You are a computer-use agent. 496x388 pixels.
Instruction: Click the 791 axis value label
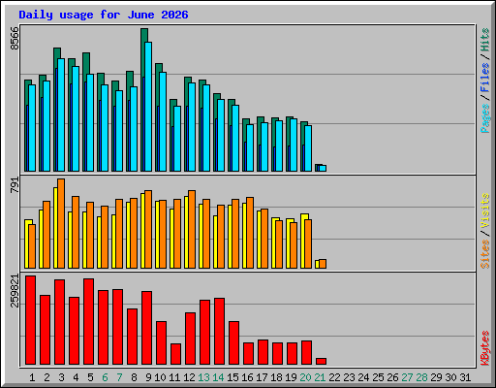tap(15, 185)
